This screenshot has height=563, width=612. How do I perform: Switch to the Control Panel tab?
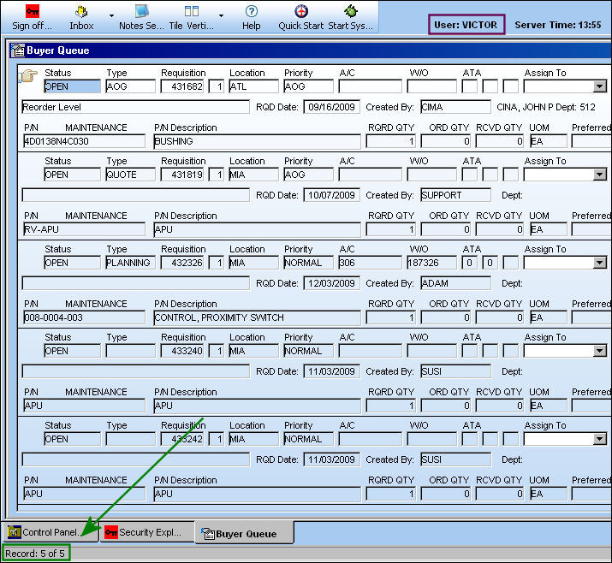[50, 532]
